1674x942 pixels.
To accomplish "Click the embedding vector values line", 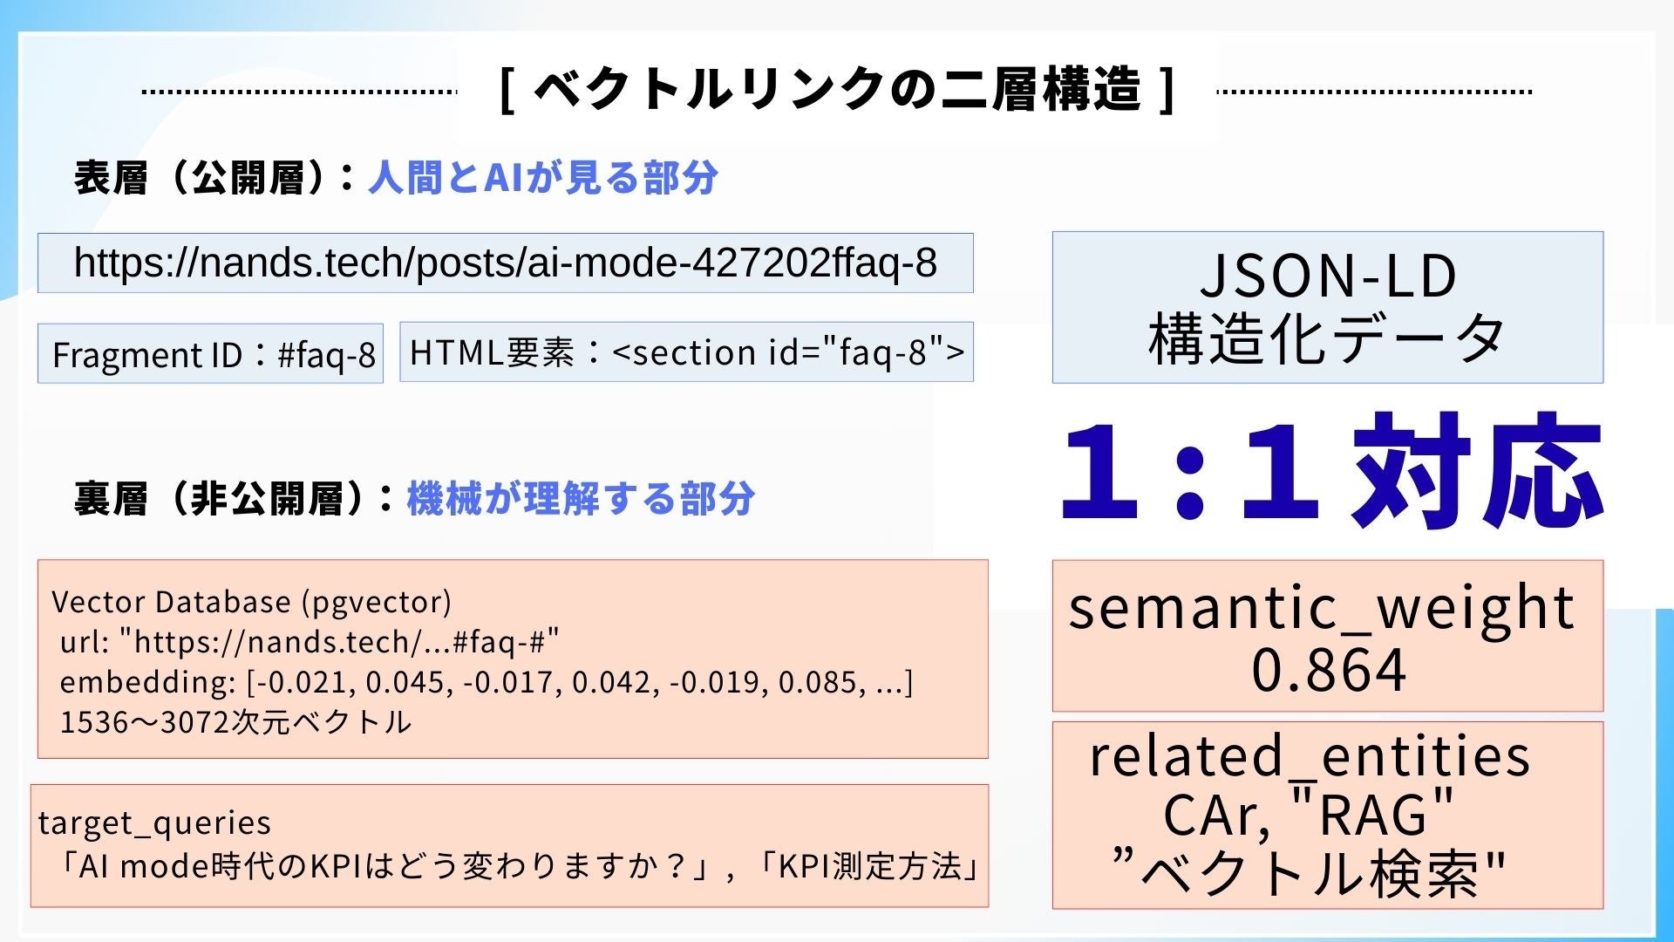I will click(x=487, y=682).
